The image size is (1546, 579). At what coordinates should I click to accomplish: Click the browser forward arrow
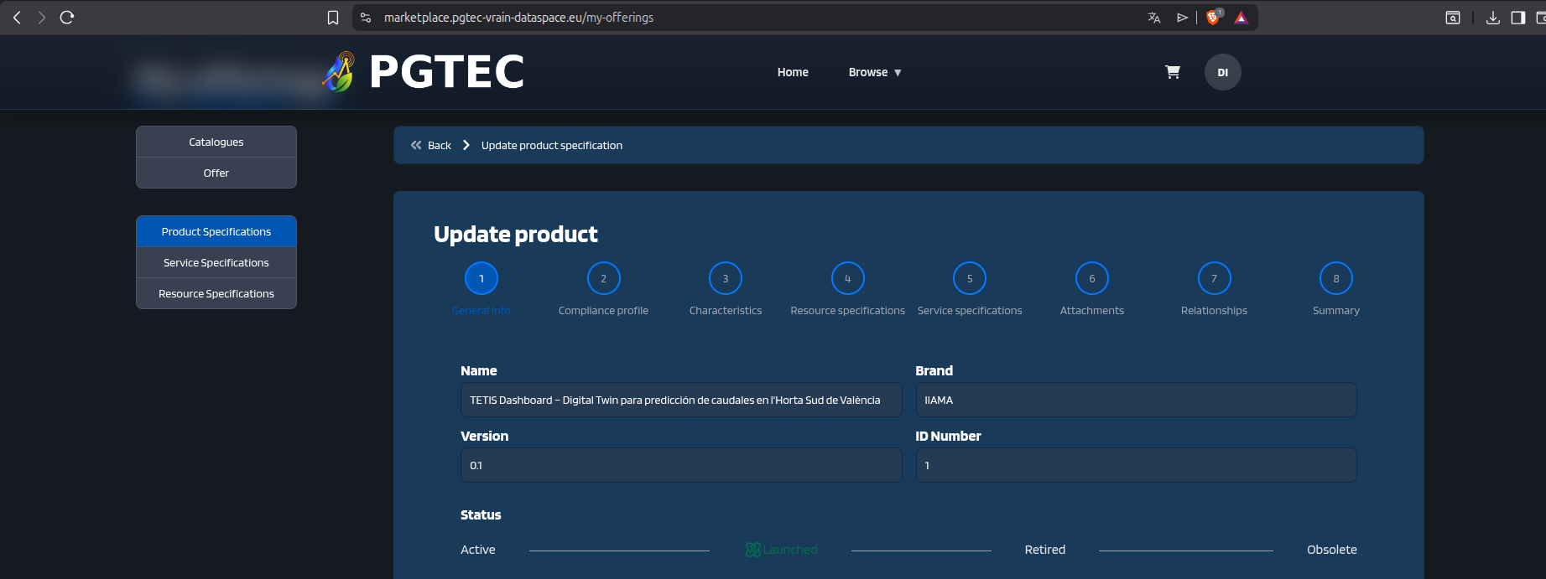coord(42,18)
